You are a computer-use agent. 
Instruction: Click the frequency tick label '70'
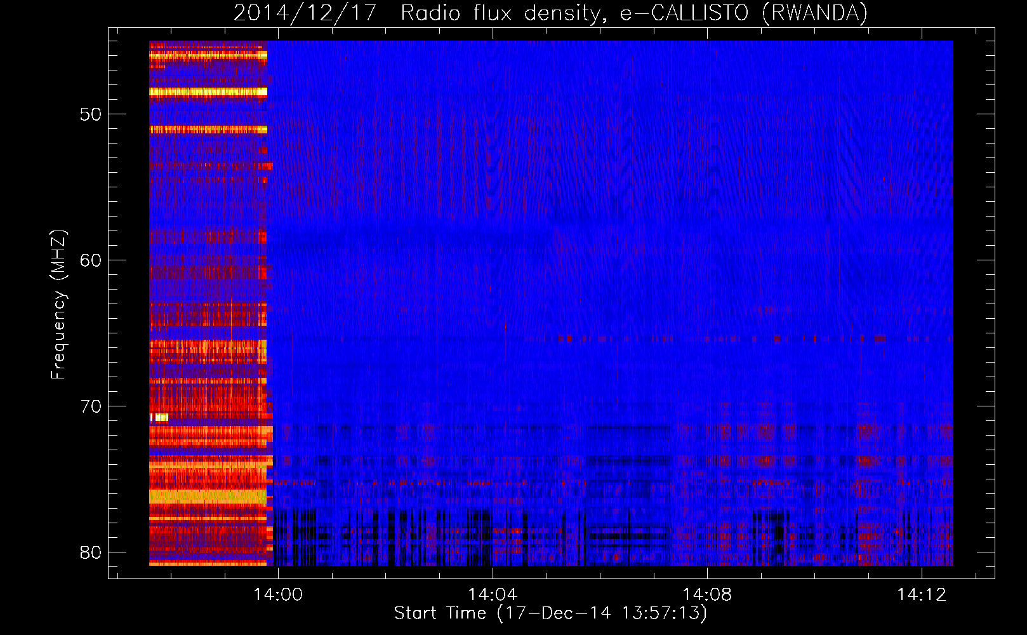91,407
